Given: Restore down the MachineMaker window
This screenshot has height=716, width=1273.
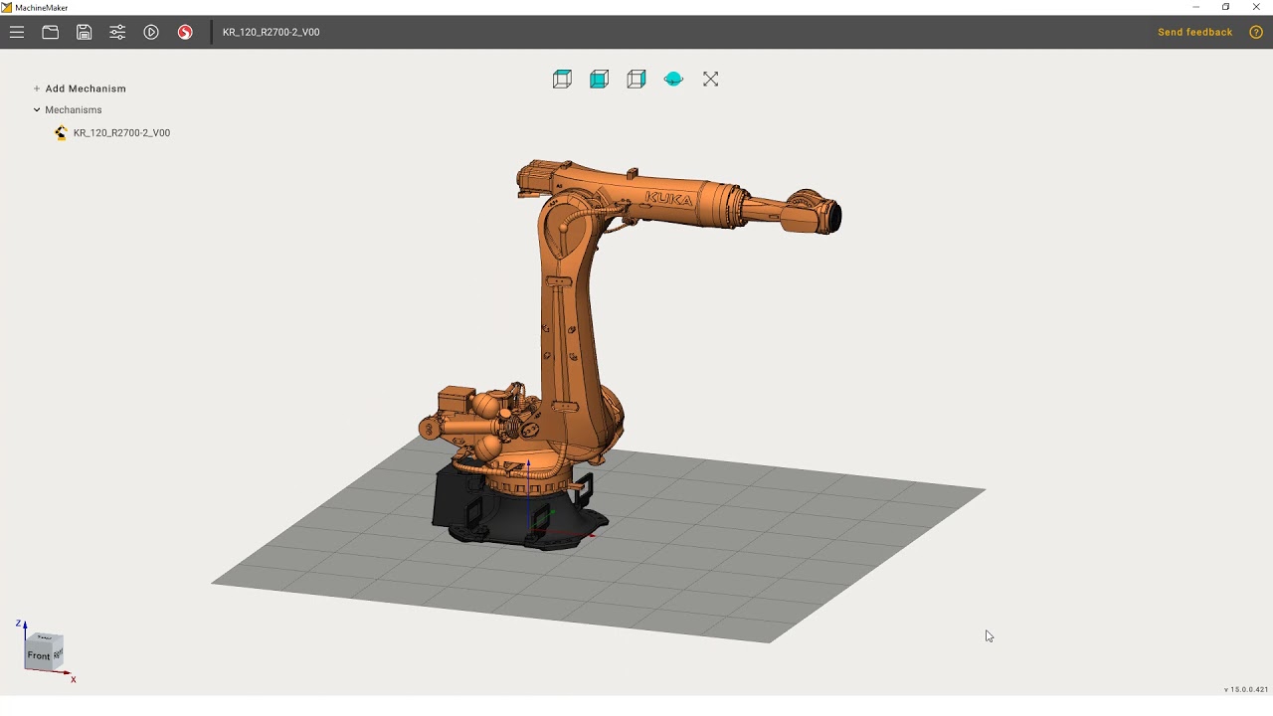Looking at the screenshot, I should 1225,7.
